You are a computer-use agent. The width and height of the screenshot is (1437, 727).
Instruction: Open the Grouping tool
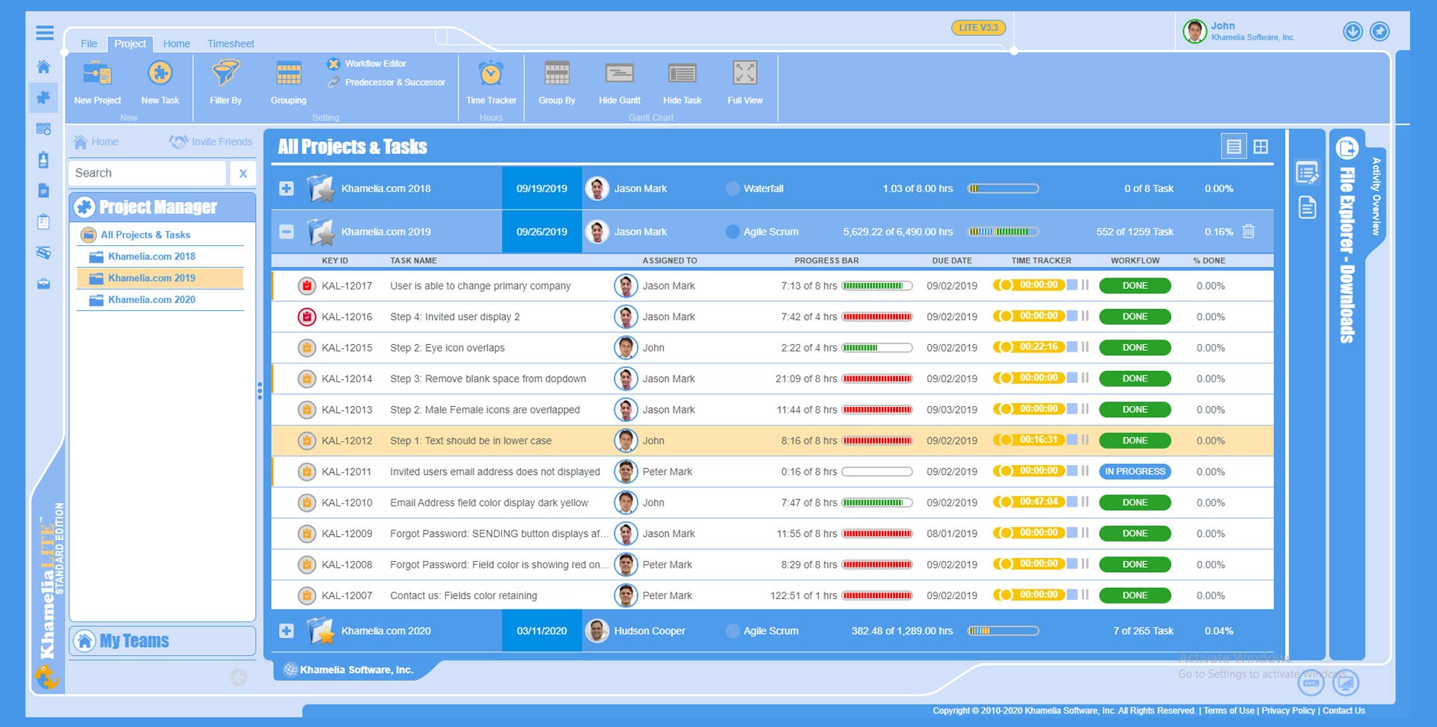point(288,73)
